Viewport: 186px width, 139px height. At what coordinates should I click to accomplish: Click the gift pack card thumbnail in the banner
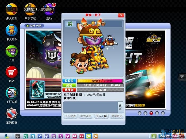(x=37, y=89)
